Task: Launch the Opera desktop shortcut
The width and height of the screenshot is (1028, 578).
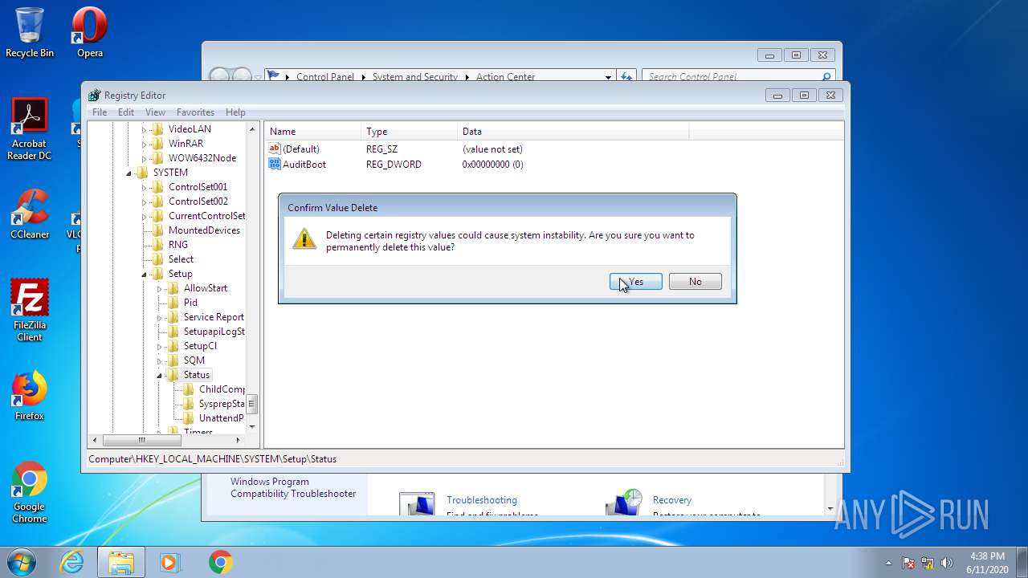Action: point(90,33)
